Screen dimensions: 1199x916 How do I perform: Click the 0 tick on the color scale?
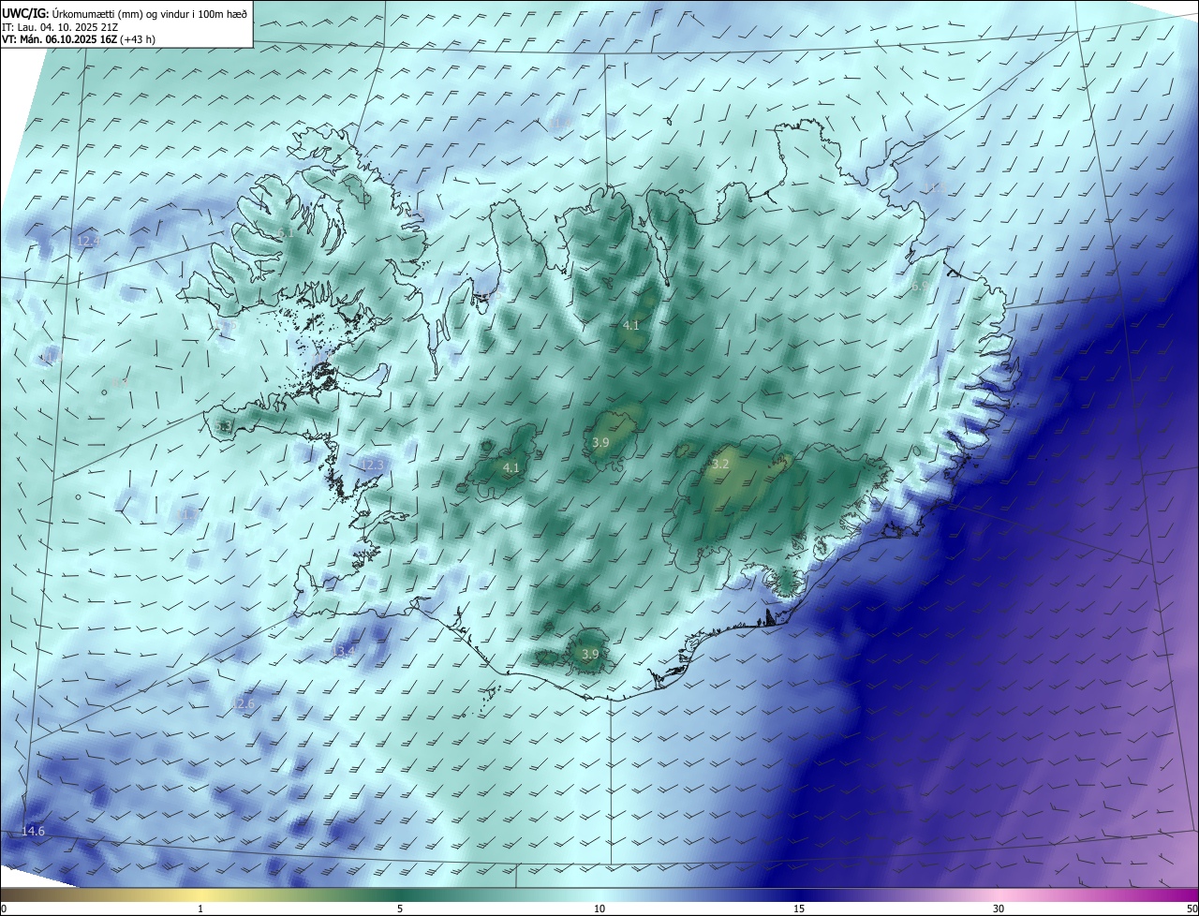(4, 909)
